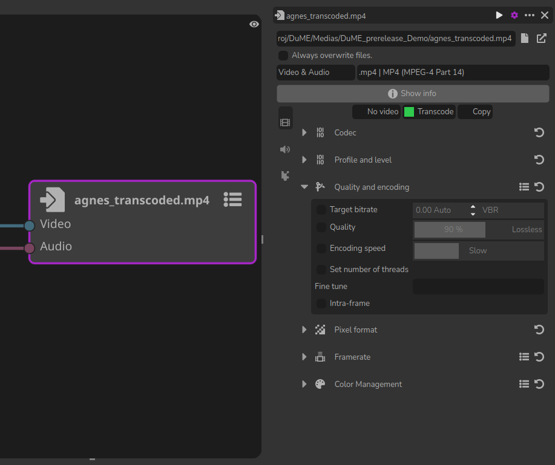Reset the Codec section settings
The image size is (555, 465).
(539, 132)
